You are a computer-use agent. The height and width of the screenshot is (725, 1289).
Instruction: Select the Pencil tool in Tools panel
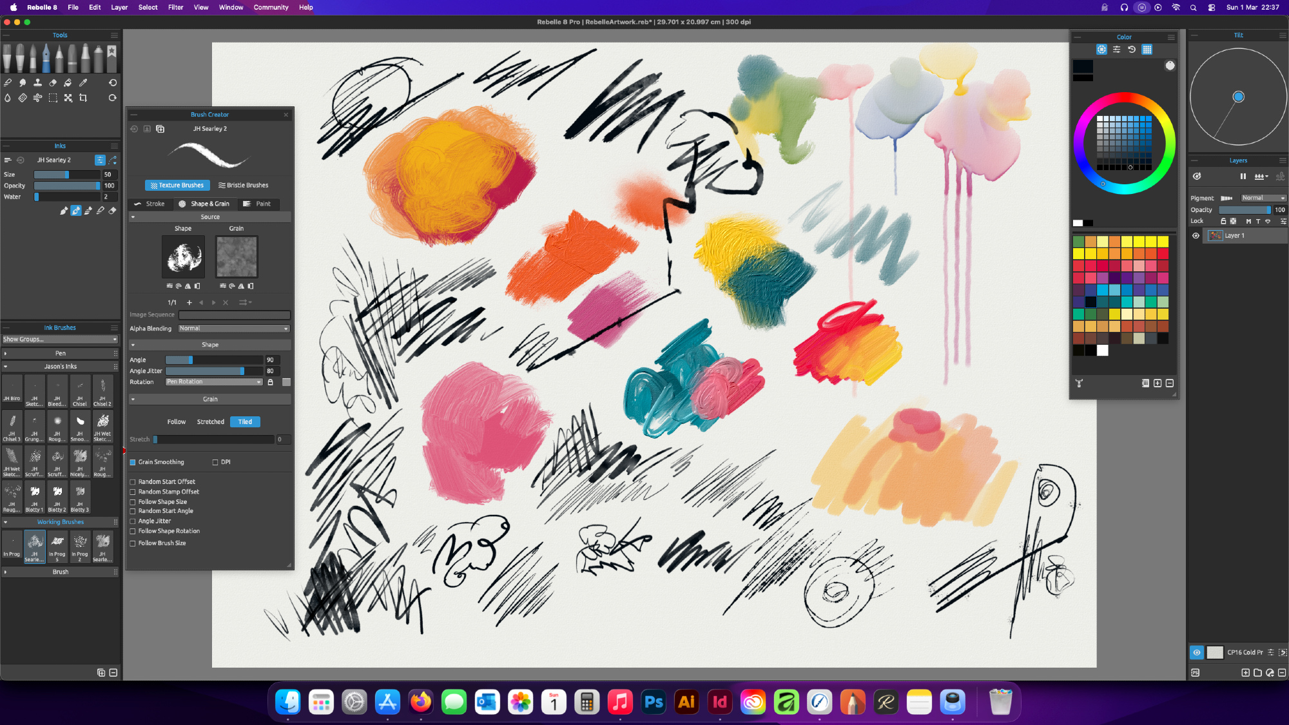[x=59, y=58]
